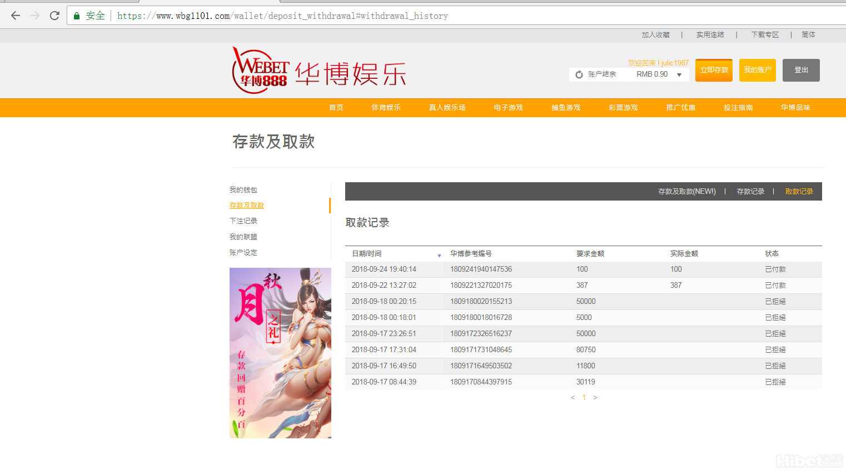Click the browser back arrow

[16, 16]
